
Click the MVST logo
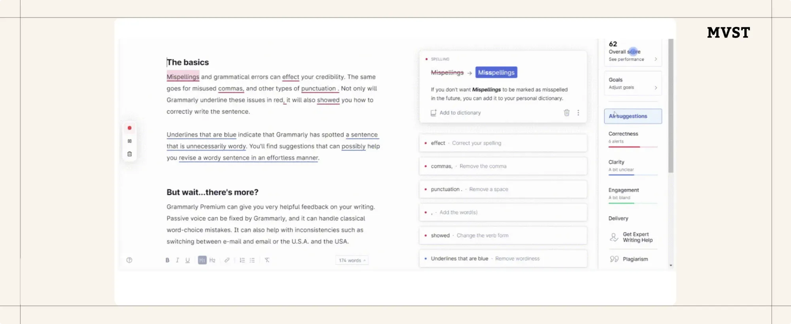(729, 32)
